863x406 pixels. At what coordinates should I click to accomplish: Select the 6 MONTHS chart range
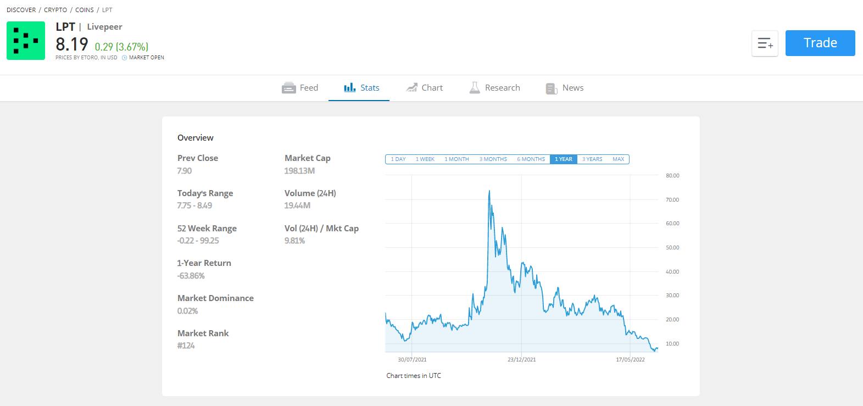pyautogui.click(x=531, y=159)
